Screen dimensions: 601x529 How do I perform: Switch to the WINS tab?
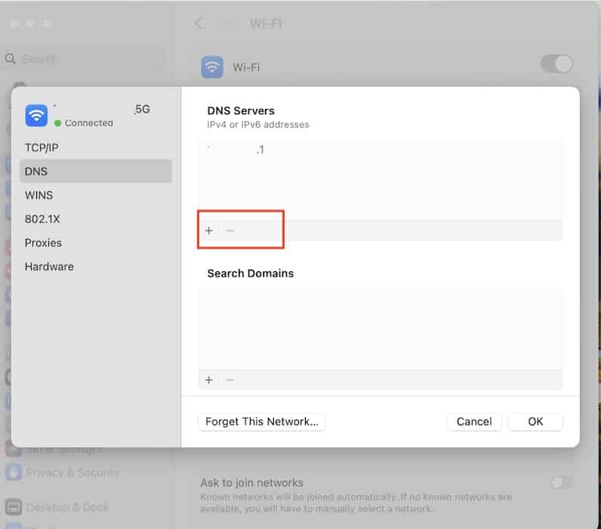click(39, 195)
